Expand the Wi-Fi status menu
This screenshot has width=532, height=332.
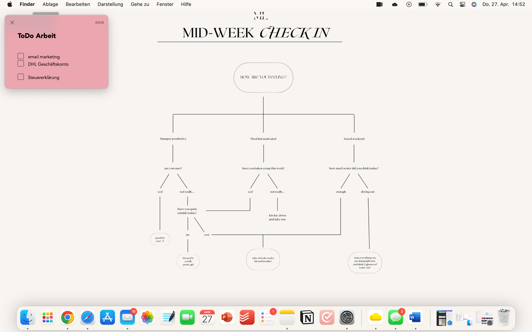(438, 4)
